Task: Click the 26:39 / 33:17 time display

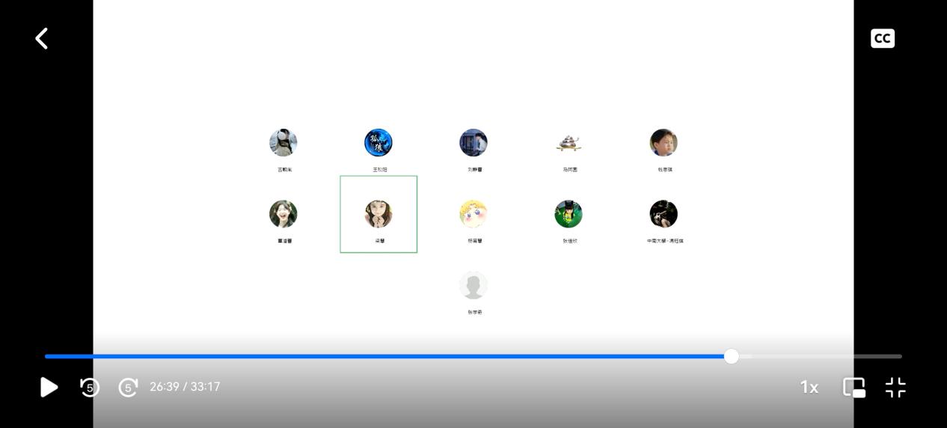Action: point(185,387)
